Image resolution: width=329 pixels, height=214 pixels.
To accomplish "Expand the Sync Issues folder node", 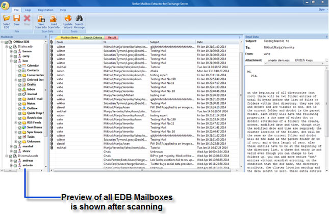I will [x=16, y=132].
